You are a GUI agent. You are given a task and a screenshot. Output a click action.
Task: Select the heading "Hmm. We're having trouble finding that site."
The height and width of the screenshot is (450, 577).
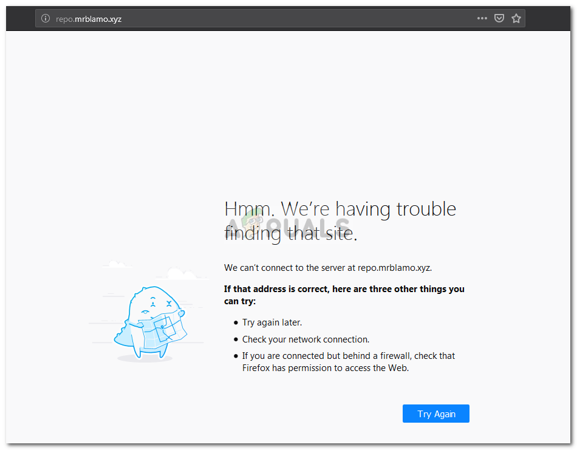pyautogui.click(x=340, y=221)
